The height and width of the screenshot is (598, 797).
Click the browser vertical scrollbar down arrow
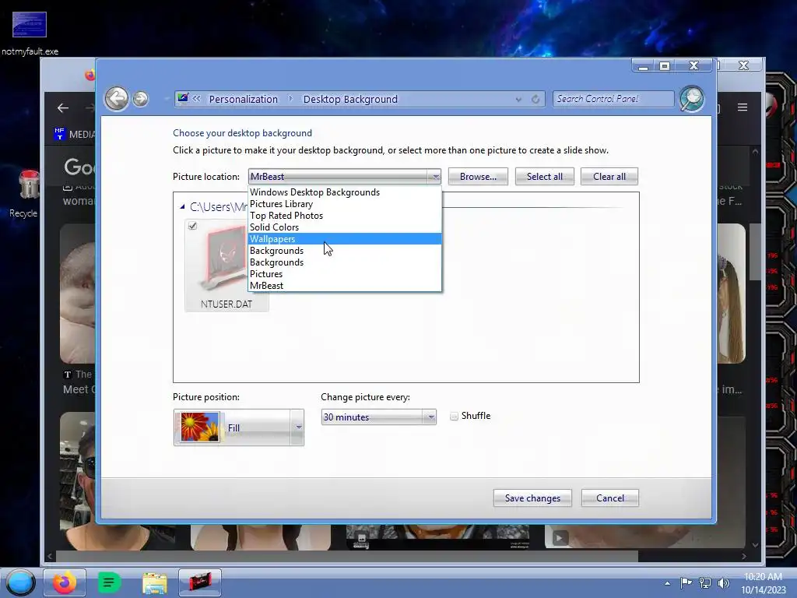tap(755, 544)
